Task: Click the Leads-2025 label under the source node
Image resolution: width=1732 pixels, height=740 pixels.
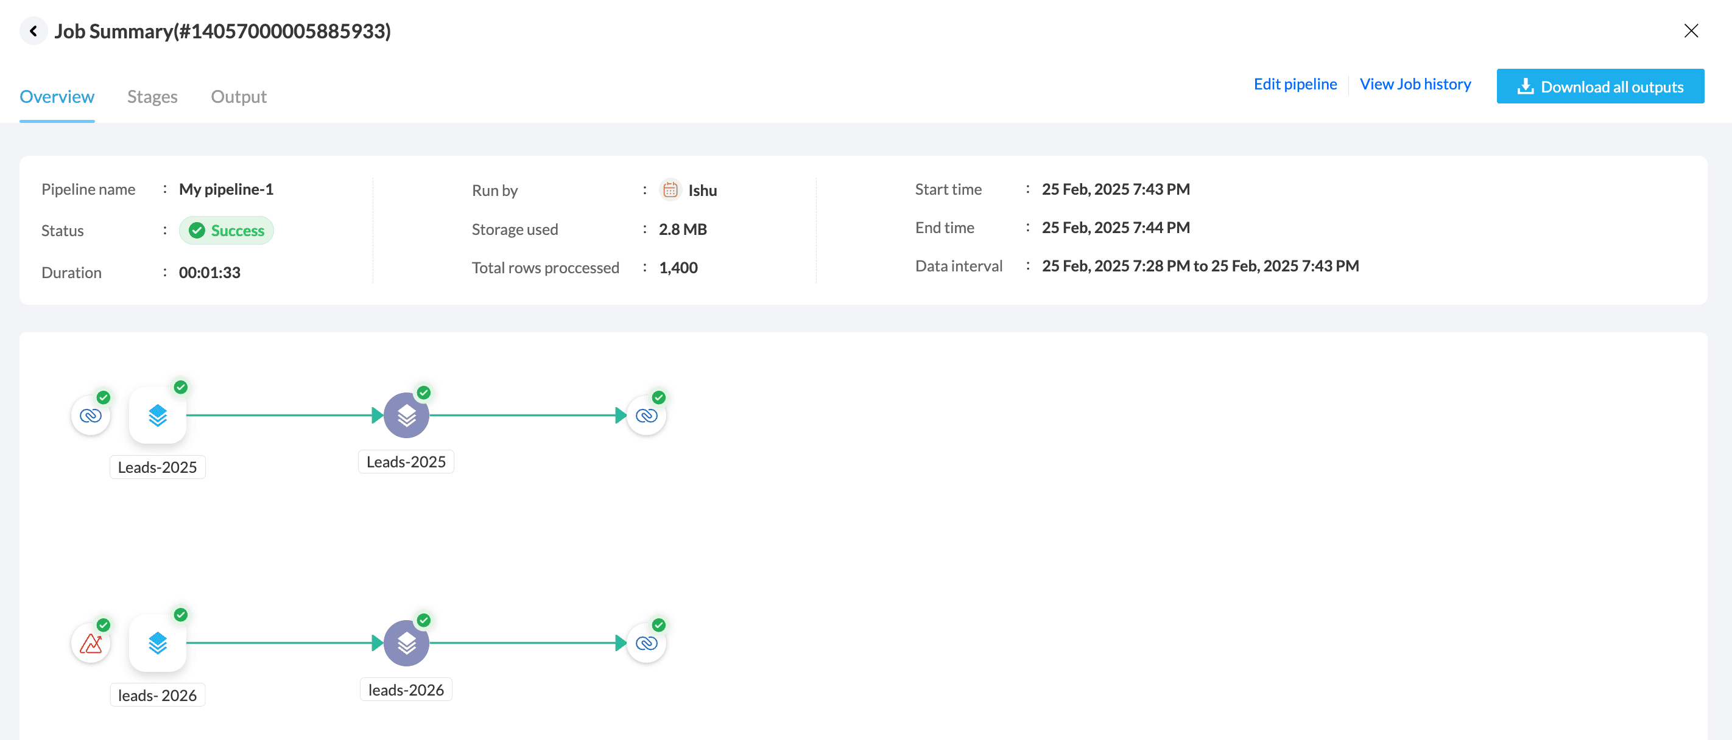Action: [157, 467]
